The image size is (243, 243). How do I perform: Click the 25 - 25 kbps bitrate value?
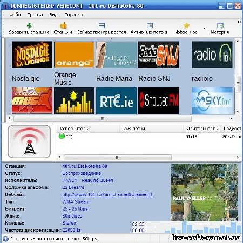pyautogui.click(x=75, y=209)
